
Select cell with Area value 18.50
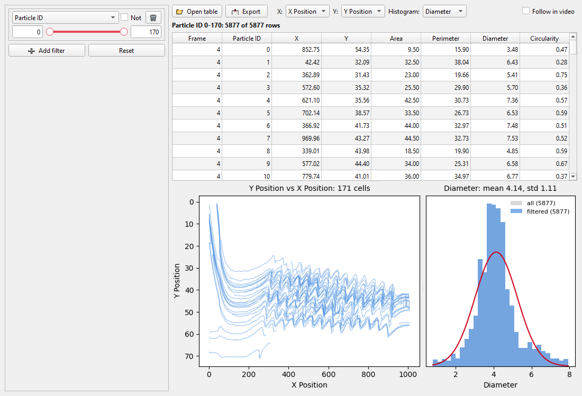coord(396,151)
